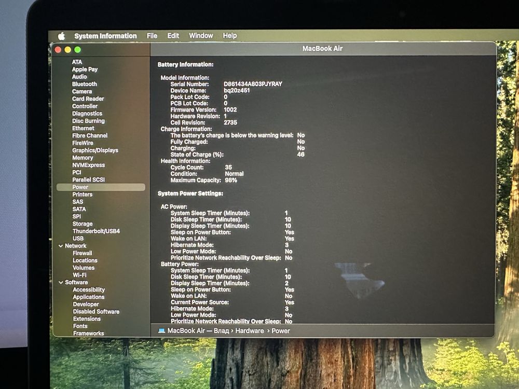519x389 pixels.
Task: Select Extensions under Software
Action: [x=87, y=318]
